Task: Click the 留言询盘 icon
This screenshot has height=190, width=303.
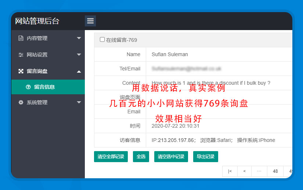Action: tap(21, 71)
